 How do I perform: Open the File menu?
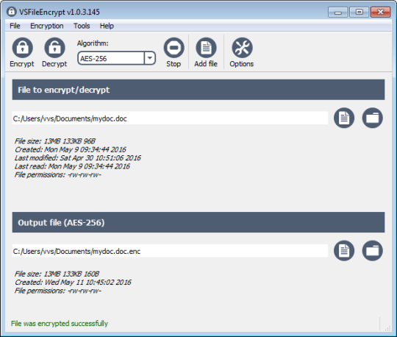pyautogui.click(x=15, y=26)
